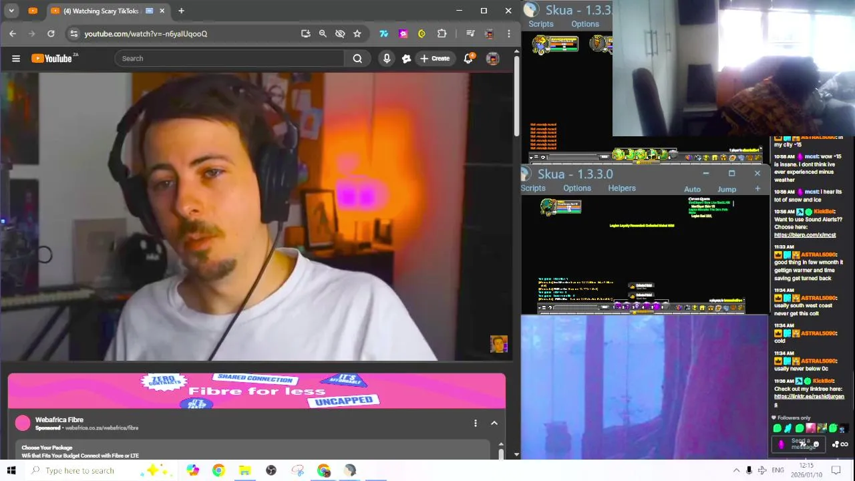The width and height of the screenshot is (855, 481).
Task: Open the Chrome tab search dropdown
Action: [x=11, y=11]
